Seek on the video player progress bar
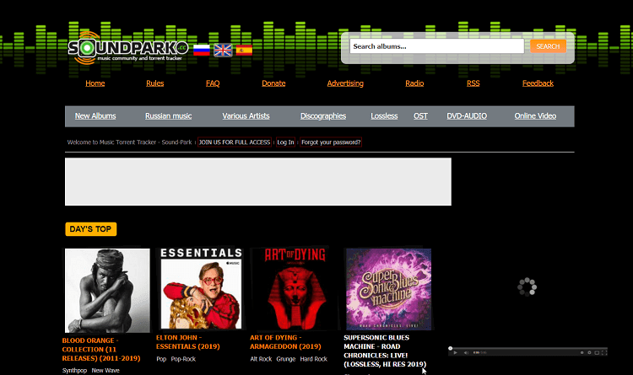633x375 pixels. [528, 348]
